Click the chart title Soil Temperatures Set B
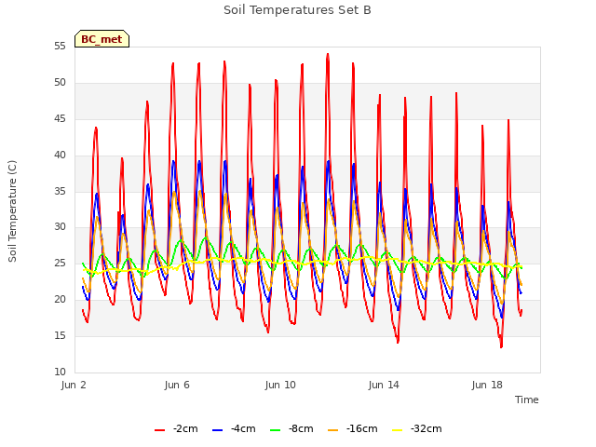Image resolution: width=596 pixels, height=447 pixels. click(297, 10)
